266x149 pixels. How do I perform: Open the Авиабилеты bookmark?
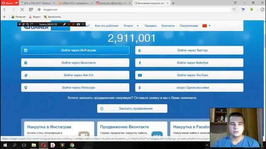pyautogui.click(x=52, y=17)
